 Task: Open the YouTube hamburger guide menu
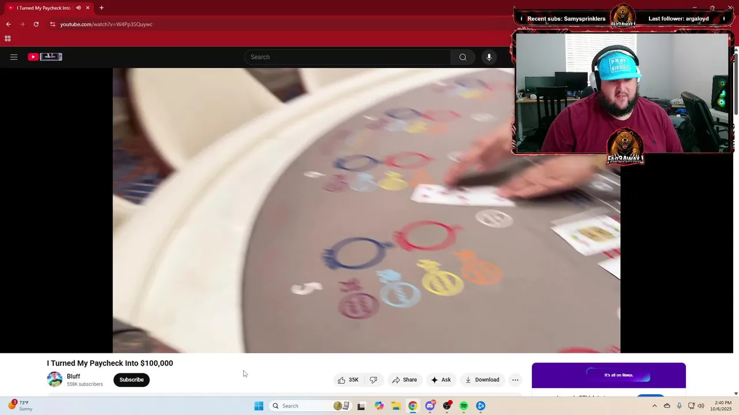coord(14,57)
